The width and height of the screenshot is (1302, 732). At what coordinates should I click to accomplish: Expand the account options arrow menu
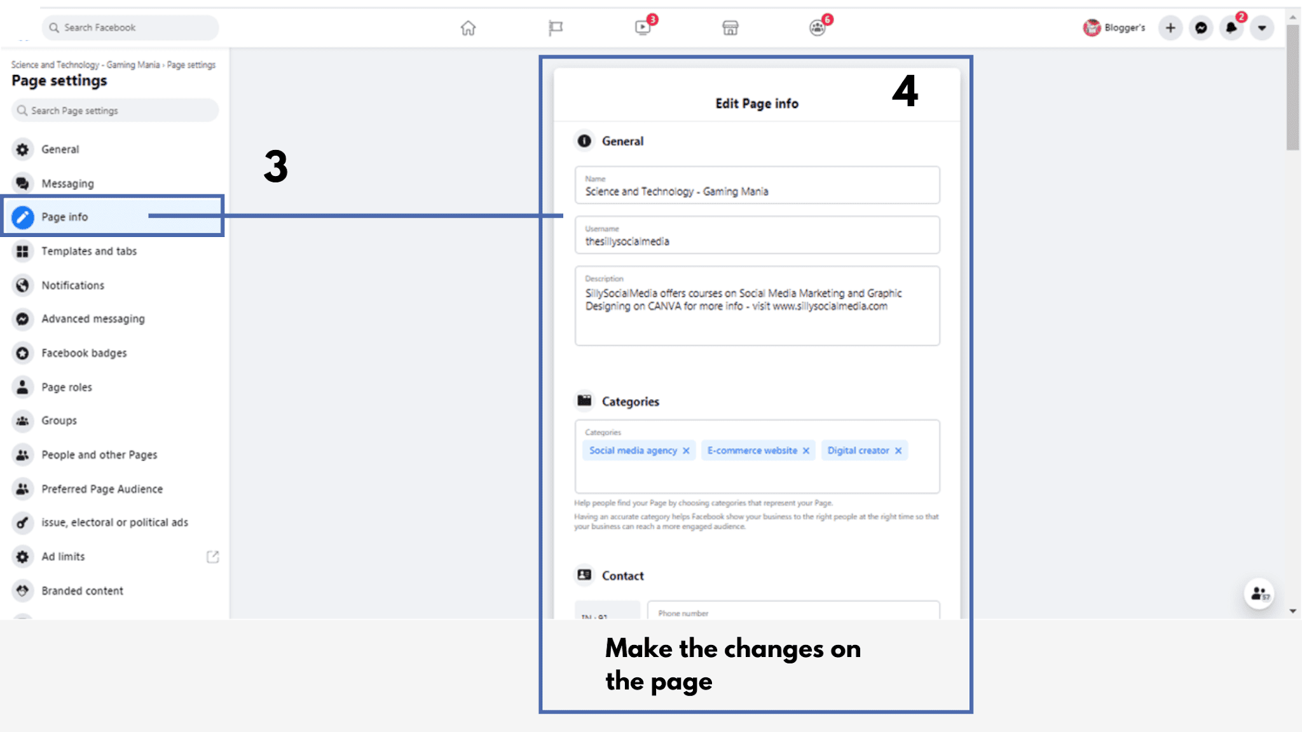pyautogui.click(x=1261, y=28)
